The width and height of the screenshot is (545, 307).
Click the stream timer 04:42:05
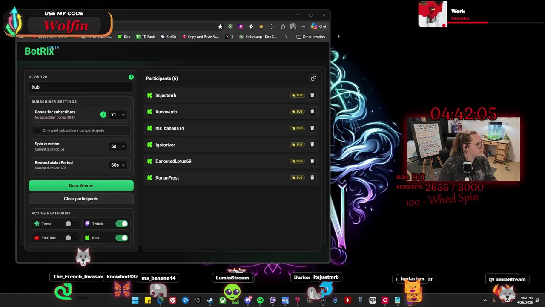pyautogui.click(x=463, y=114)
